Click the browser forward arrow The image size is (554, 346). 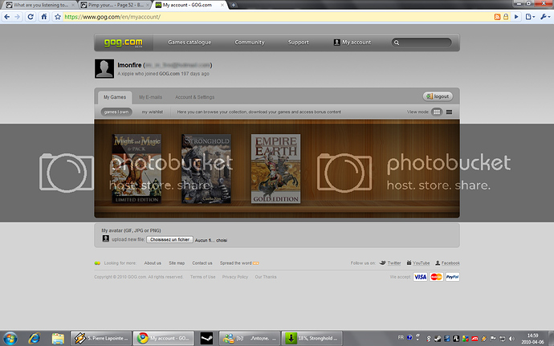(x=18, y=17)
